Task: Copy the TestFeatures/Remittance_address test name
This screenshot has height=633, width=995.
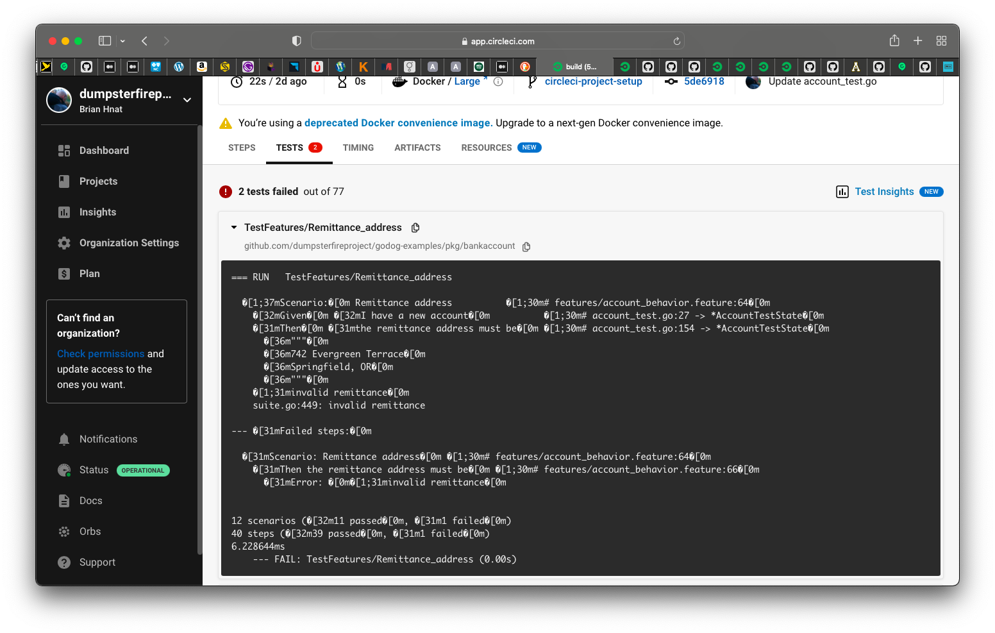Action: (415, 228)
